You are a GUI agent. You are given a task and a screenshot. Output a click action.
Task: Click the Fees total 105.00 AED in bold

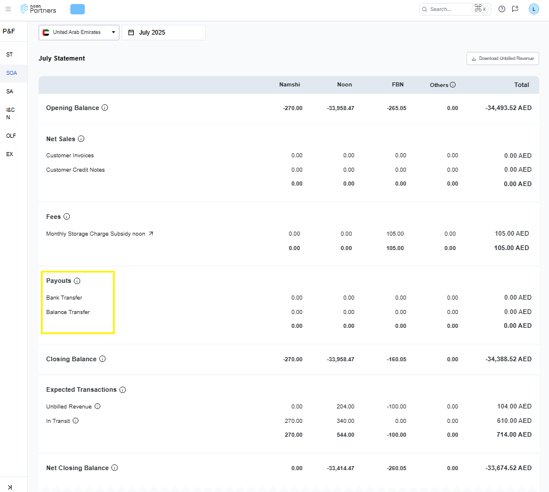click(511, 248)
